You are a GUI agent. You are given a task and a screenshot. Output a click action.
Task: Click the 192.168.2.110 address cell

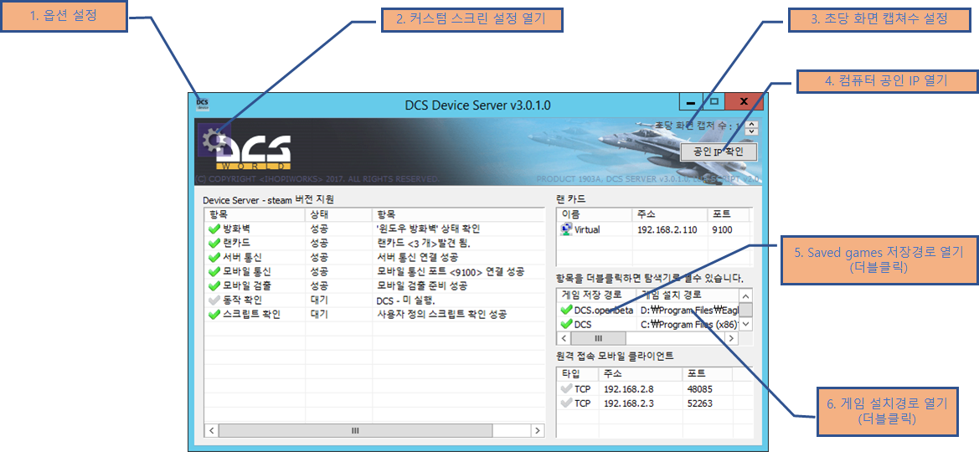click(668, 229)
